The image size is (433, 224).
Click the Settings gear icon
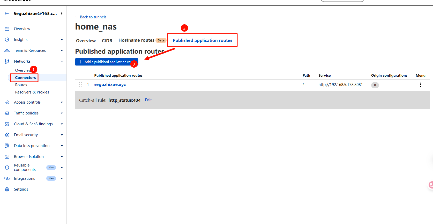click(7, 189)
